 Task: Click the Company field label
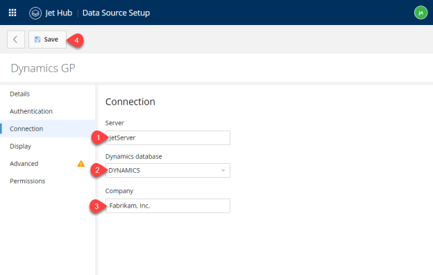(119, 191)
